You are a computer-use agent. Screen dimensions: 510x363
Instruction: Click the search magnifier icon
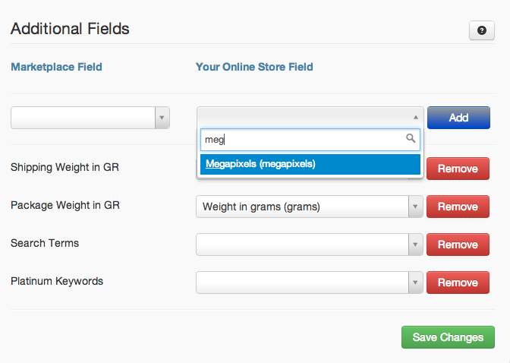click(411, 138)
